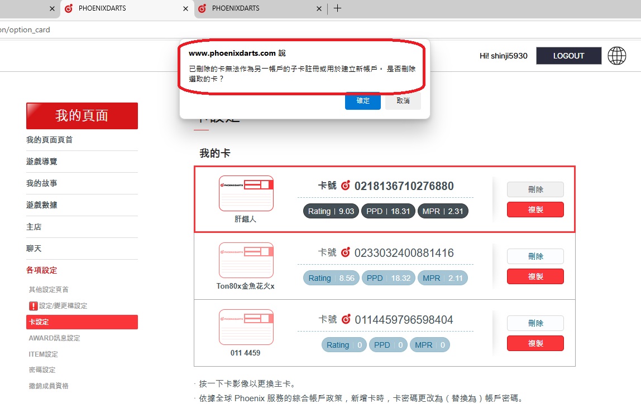
Task: Click the MPR 0 badge
Action: click(x=429, y=345)
